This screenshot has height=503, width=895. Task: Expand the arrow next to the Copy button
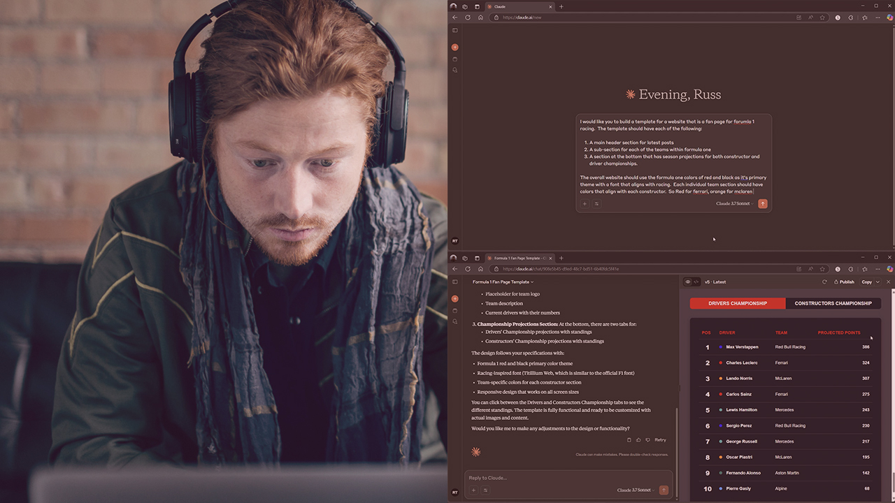point(878,282)
